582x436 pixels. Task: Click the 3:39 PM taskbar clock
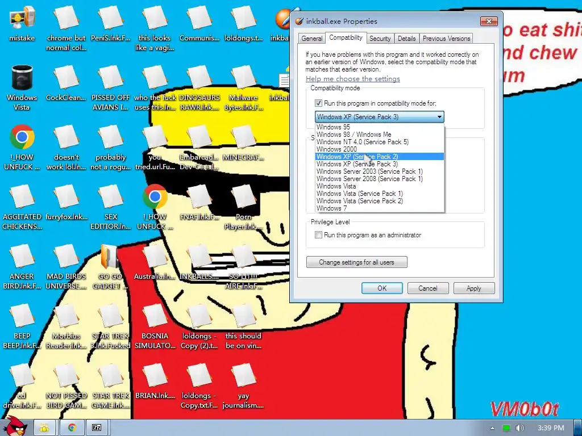click(551, 428)
